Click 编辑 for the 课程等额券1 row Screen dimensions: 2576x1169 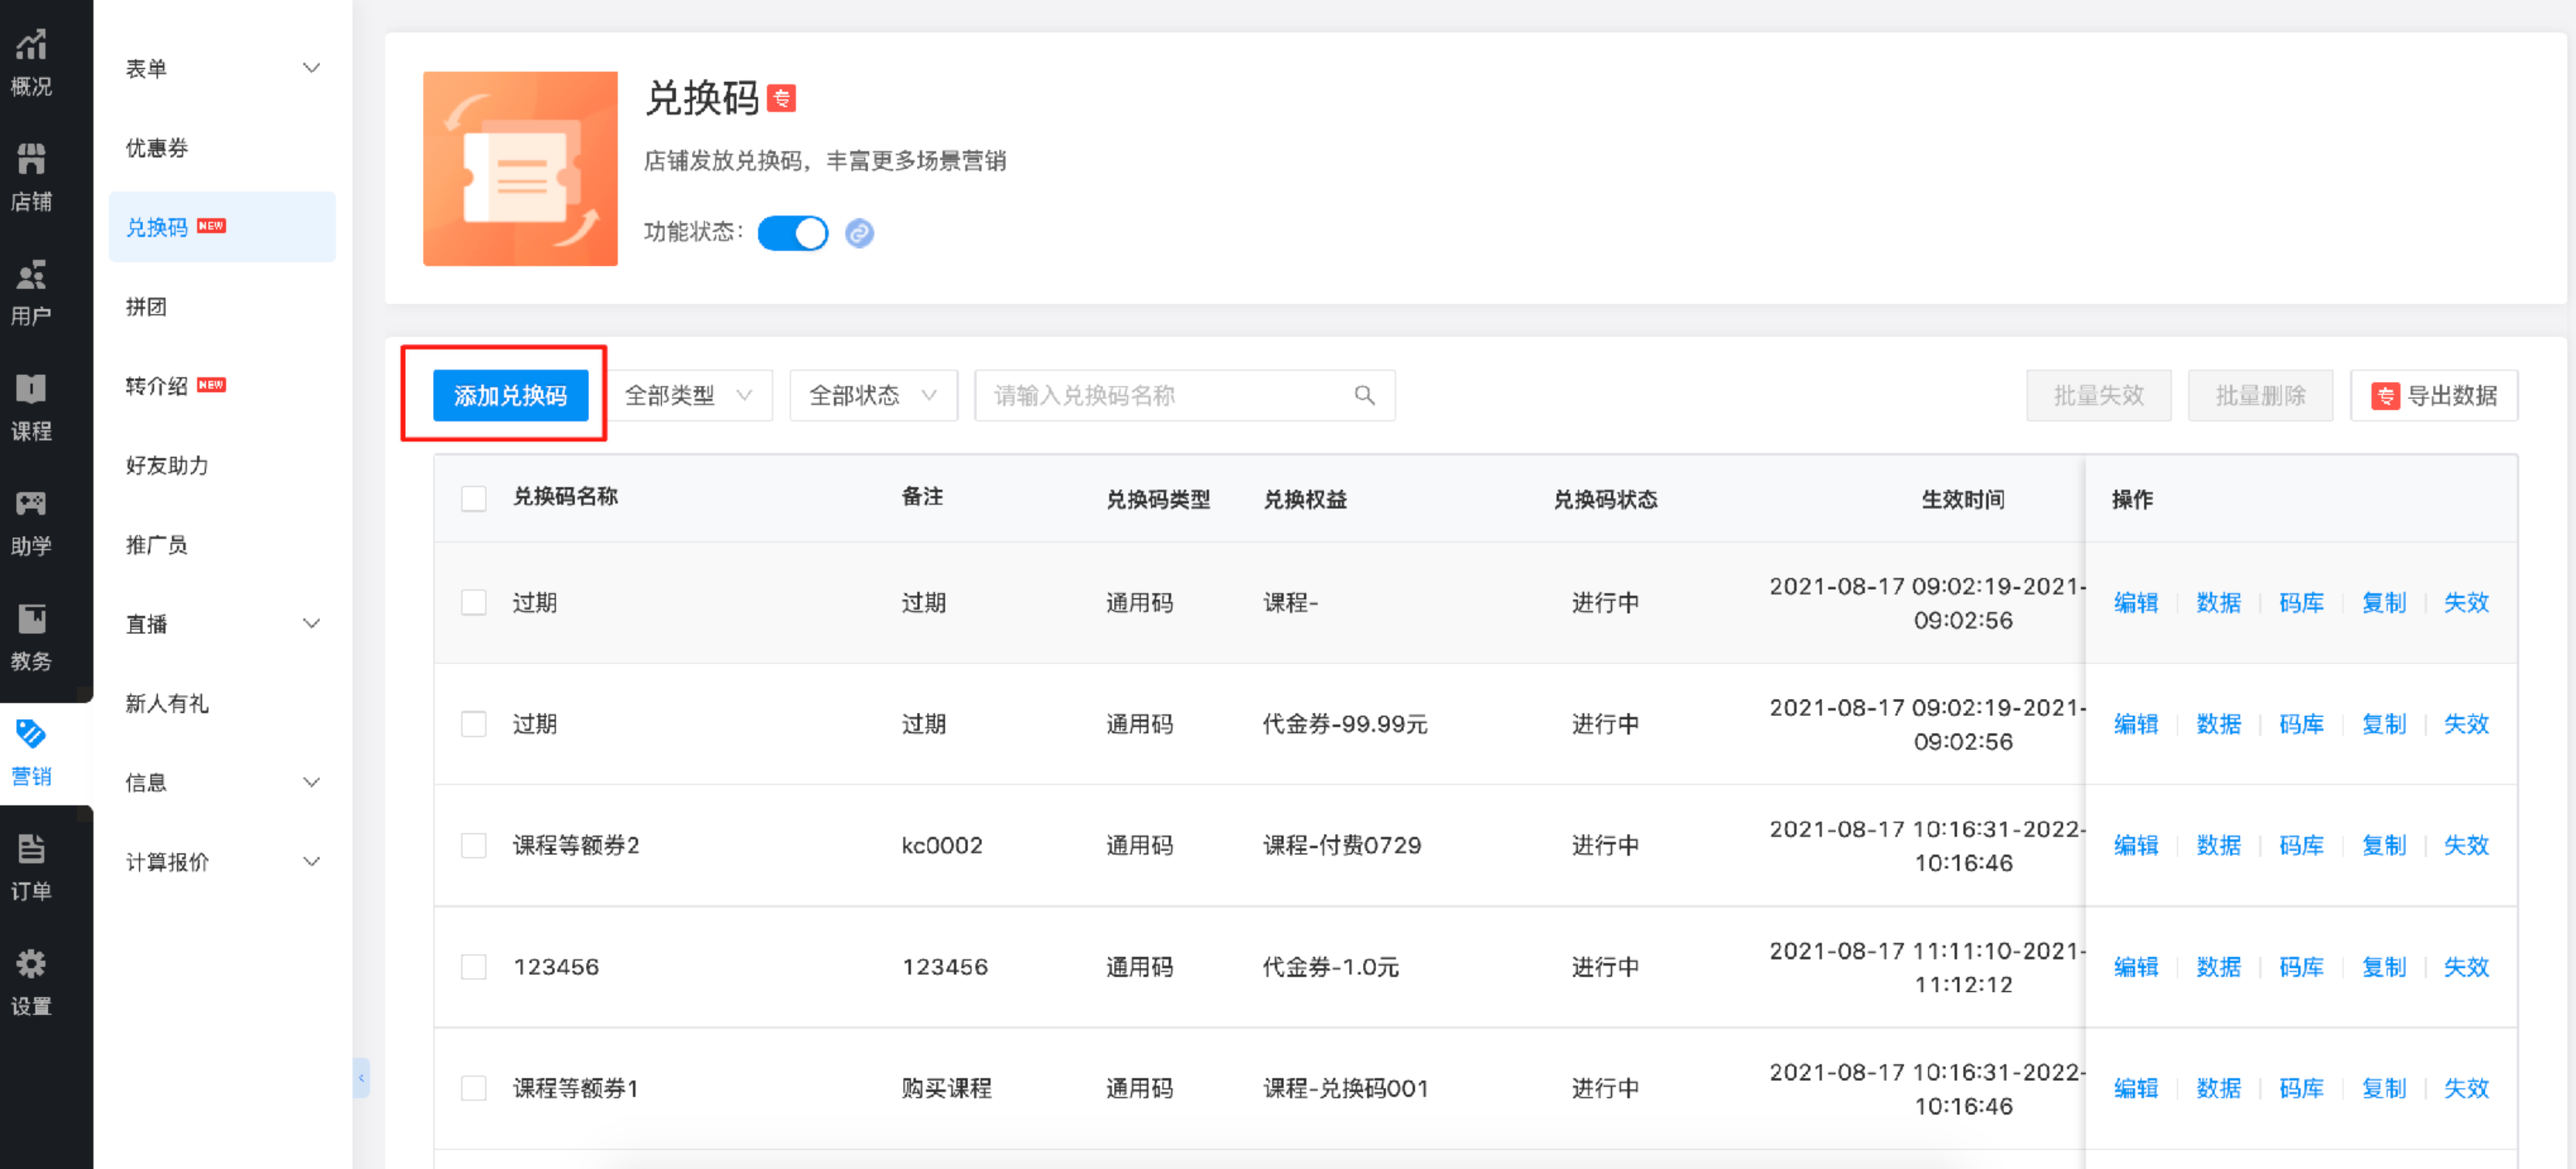pos(2136,1088)
